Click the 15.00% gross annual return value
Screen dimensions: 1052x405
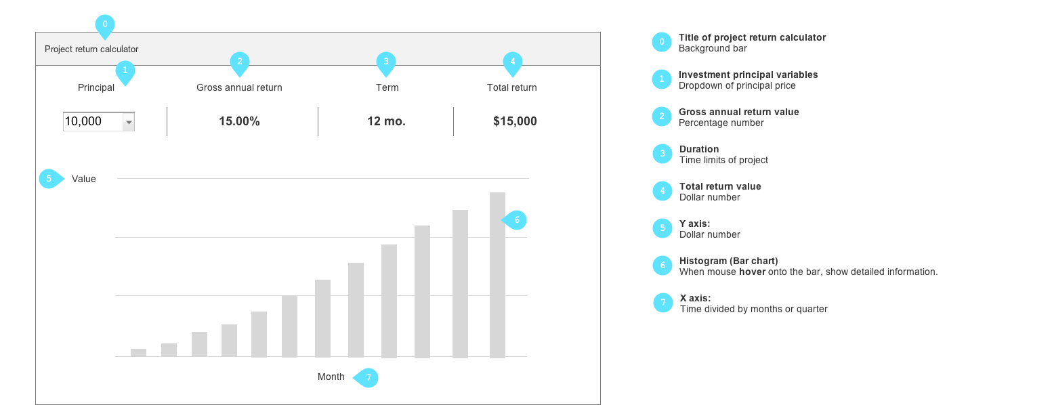click(x=239, y=122)
